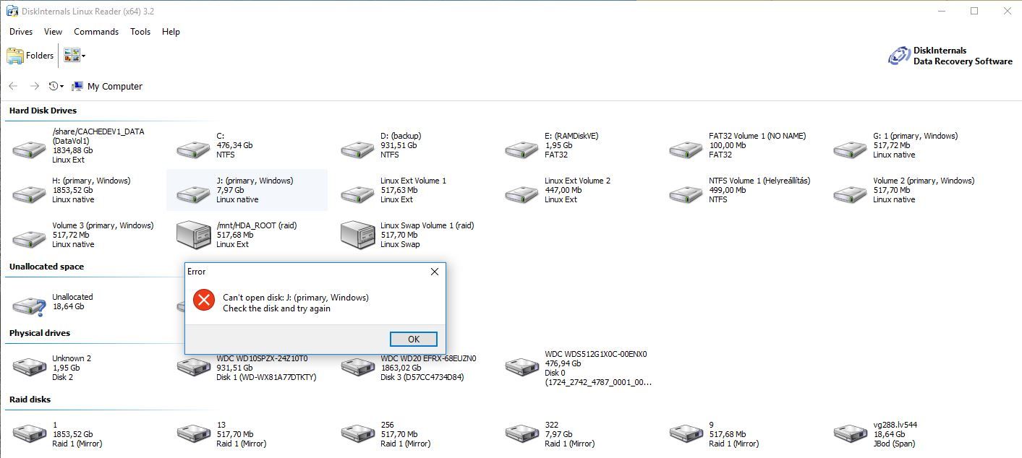The image size is (1022, 458).
Task: Open the Commands menu
Action: coord(96,32)
